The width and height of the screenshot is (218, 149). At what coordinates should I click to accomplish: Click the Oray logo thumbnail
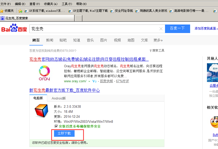(44, 73)
